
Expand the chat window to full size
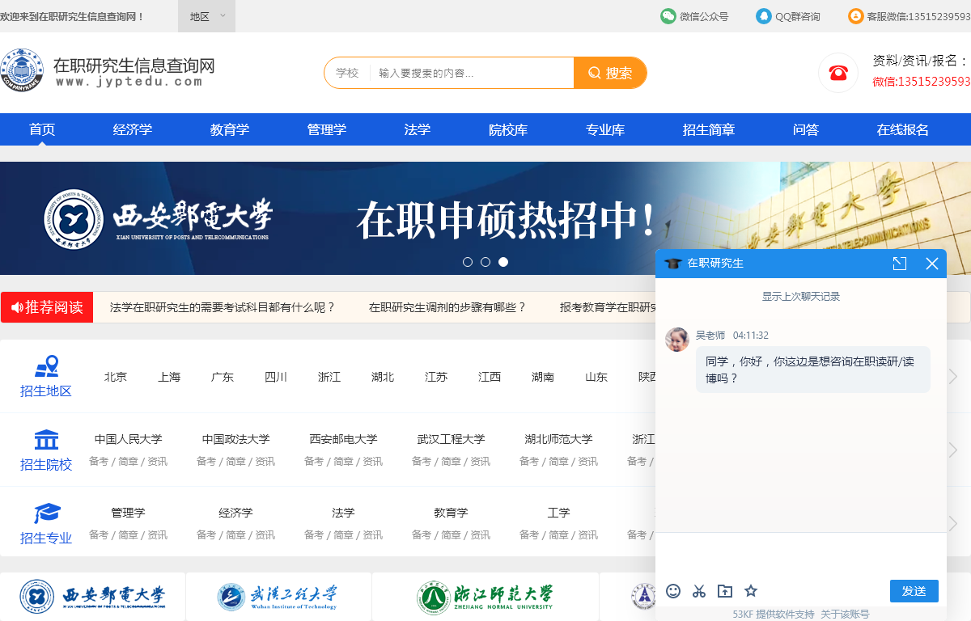900,264
